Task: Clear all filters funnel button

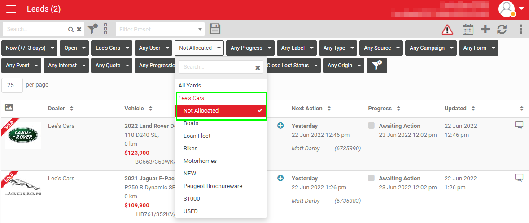Action: click(376, 66)
